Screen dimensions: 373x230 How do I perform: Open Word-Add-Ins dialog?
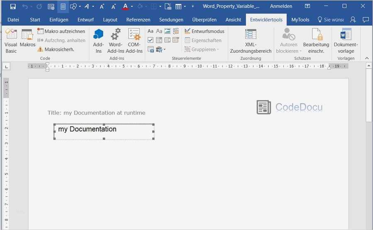[x=116, y=41]
